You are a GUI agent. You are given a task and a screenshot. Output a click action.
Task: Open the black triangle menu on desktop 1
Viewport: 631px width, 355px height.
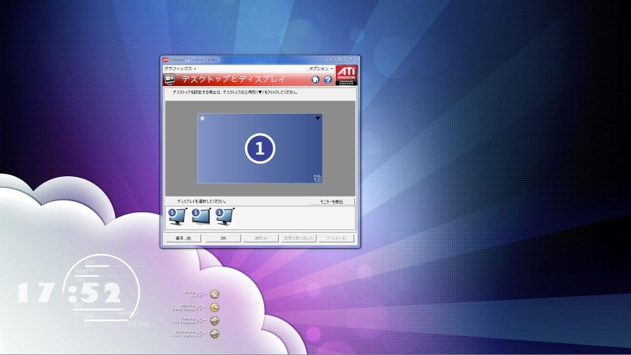[x=317, y=118]
